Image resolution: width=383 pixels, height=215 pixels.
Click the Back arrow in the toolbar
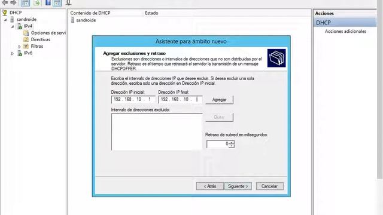pyautogui.click(x=5, y=2)
